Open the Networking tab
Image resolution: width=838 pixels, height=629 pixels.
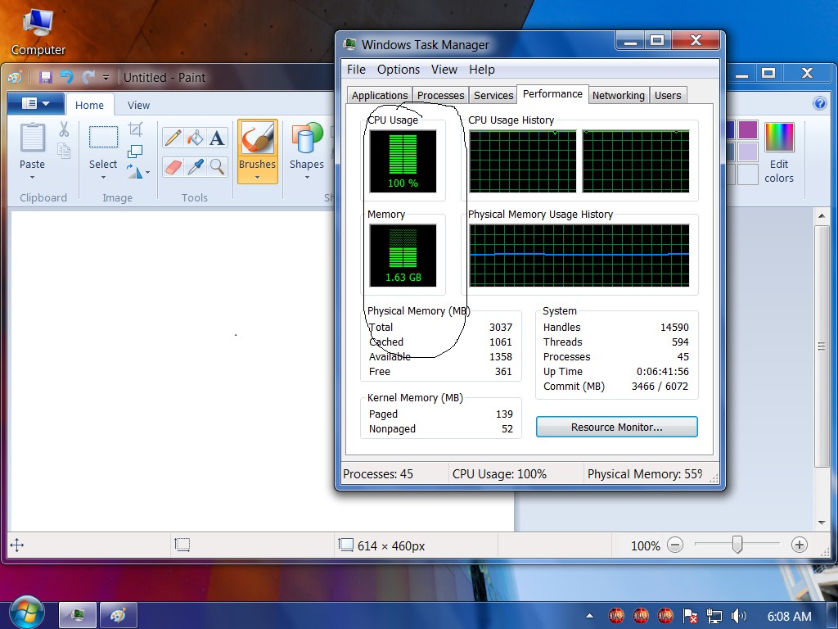tap(619, 95)
